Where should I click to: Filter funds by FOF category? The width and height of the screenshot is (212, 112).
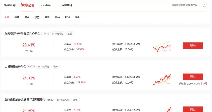pos(67,17)
